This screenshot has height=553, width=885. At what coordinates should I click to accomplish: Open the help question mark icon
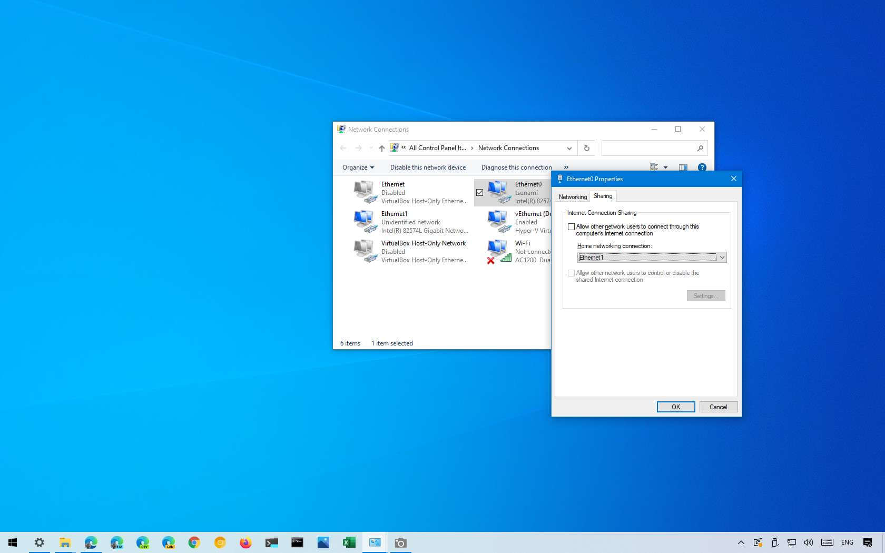tap(702, 167)
